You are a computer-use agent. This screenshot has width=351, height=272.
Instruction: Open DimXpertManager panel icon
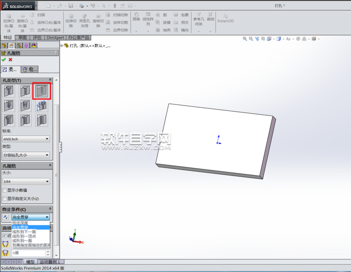point(26,46)
